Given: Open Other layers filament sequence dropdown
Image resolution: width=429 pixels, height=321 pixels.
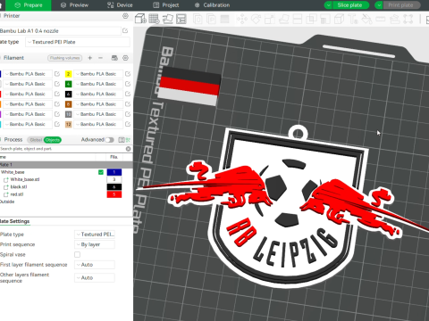Looking at the screenshot, I should pos(95,277).
